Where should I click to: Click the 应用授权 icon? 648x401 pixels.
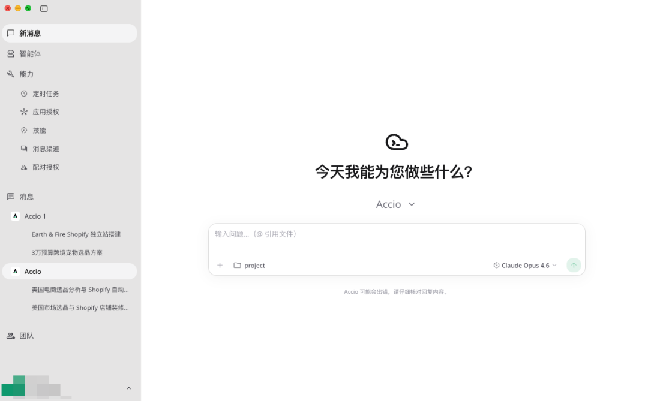(x=24, y=112)
